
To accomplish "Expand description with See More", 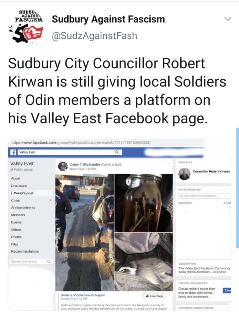I will tap(219, 272).
